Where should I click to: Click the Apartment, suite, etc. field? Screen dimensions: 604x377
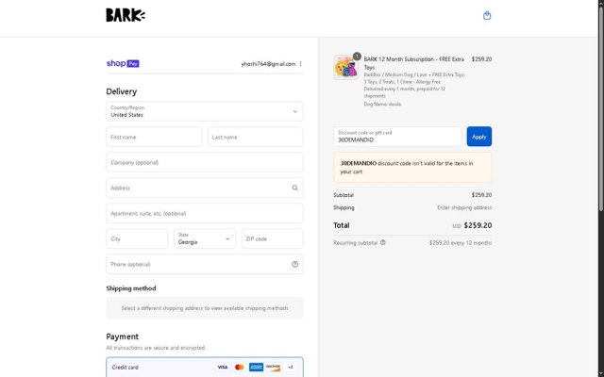coord(205,213)
